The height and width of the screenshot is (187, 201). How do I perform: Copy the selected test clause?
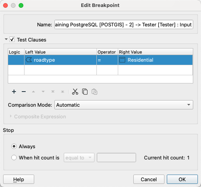pos(85,92)
